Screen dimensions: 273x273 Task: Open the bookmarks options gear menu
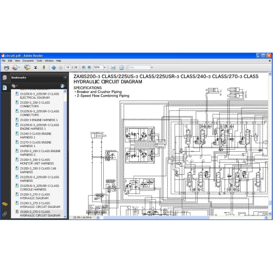point(14,86)
